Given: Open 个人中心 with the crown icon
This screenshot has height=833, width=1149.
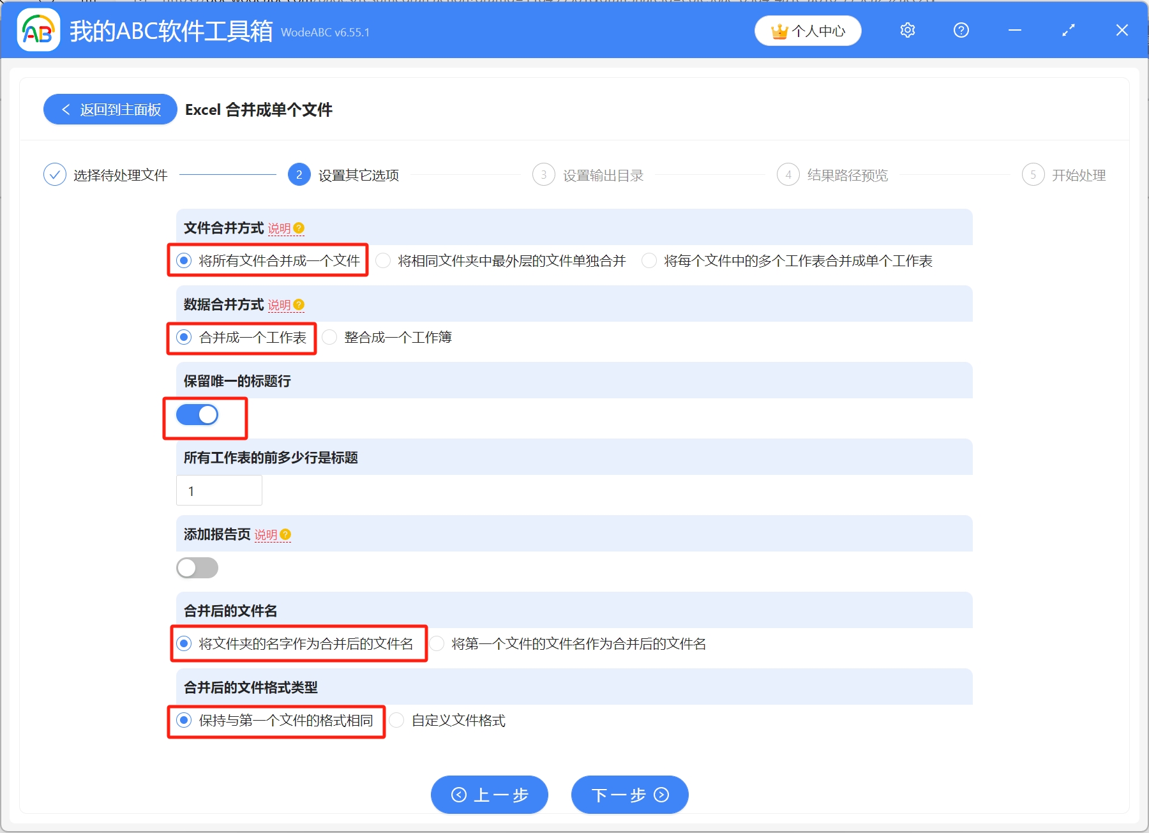Looking at the screenshot, I should tap(807, 30).
